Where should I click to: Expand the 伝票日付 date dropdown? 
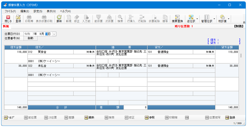(x=54, y=34)
